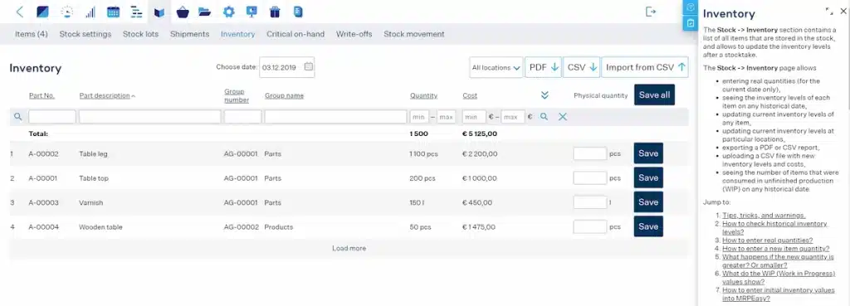Go back with the left arrow icon
Viewport: 850px width, 306px height.
tap(20, 12)
